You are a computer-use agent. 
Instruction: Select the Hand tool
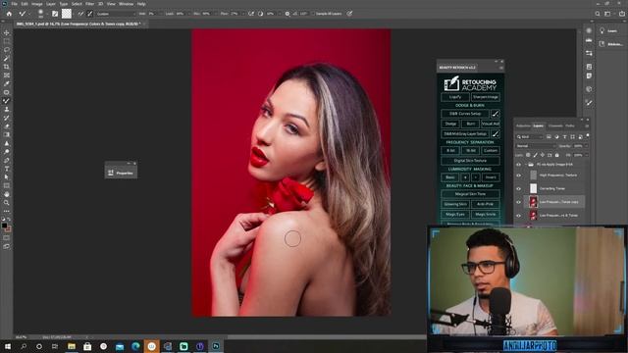pos(7,194)
